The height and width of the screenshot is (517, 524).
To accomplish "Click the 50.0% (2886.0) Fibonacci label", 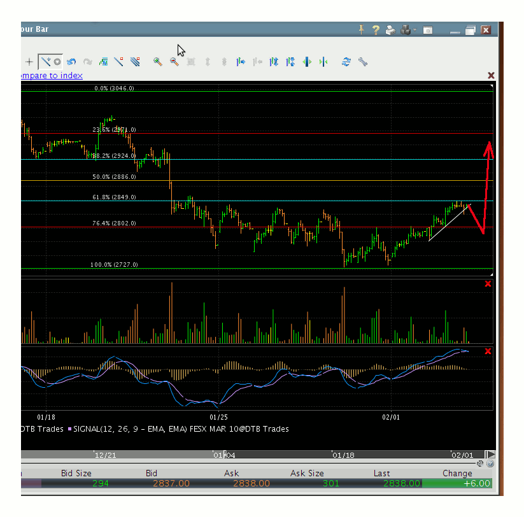I will pyautogui.click(x=115, y=177).
